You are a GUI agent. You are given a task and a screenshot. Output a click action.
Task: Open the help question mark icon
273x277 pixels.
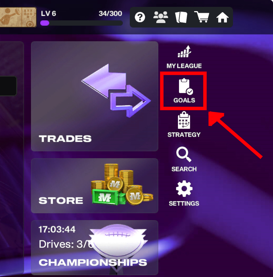point(140,17)
